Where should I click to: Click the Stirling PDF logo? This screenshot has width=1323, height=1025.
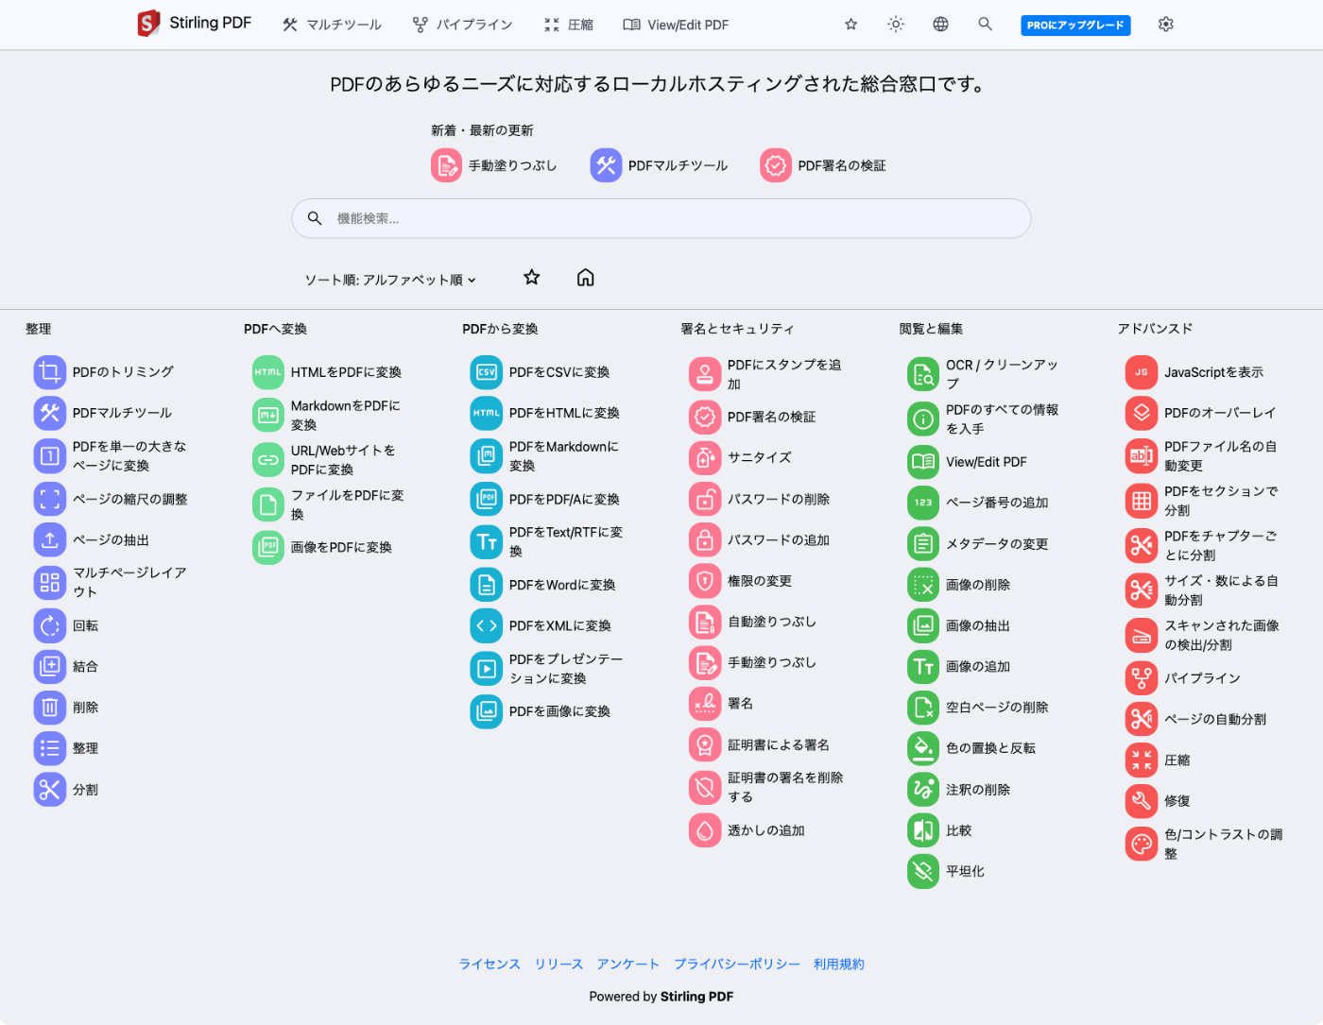click(x=195, y=24)
